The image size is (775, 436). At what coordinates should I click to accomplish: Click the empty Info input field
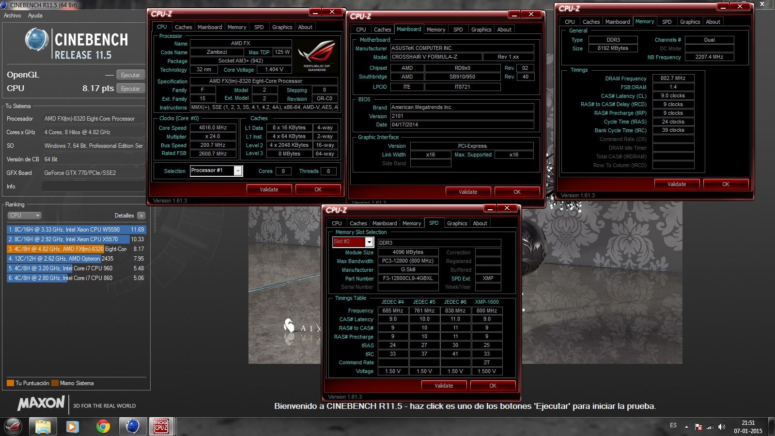(93, 187)
